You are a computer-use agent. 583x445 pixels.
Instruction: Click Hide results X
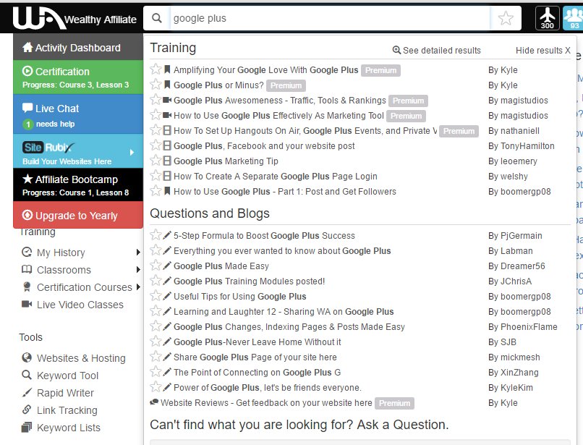coord(542,50)
